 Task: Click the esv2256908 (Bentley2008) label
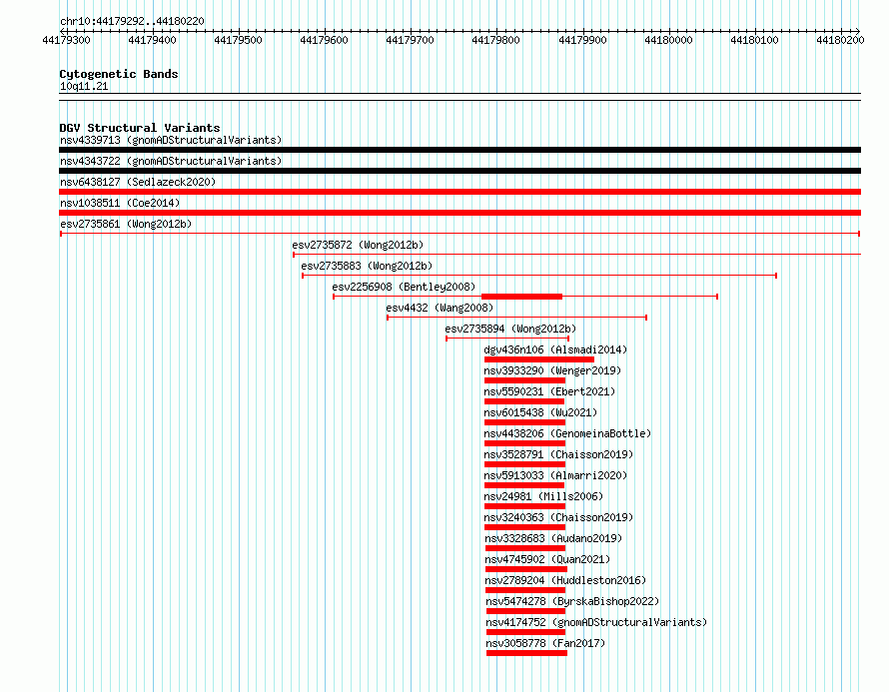point(404,287)
